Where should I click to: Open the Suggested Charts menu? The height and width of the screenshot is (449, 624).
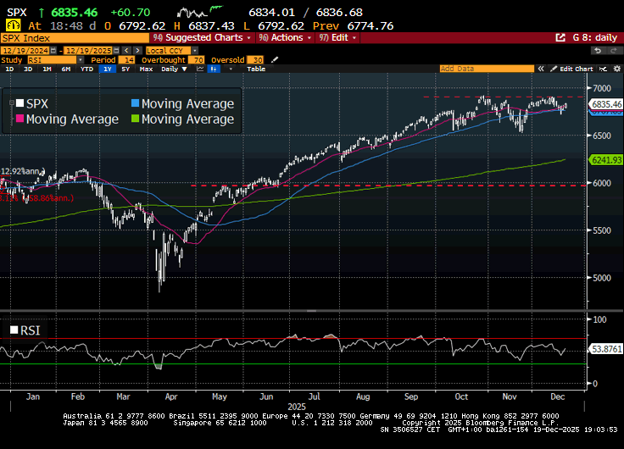click(x=202, y=38)
